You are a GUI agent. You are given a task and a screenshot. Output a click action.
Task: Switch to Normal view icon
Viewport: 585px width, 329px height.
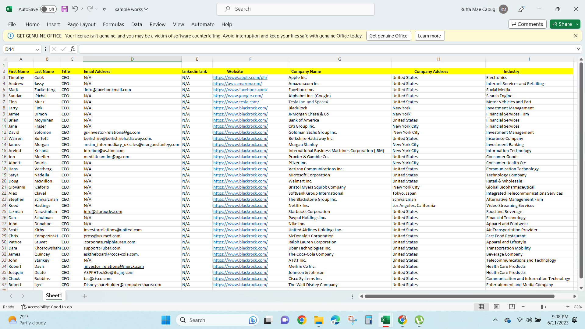pyautogui.click(x=481, y=307)
